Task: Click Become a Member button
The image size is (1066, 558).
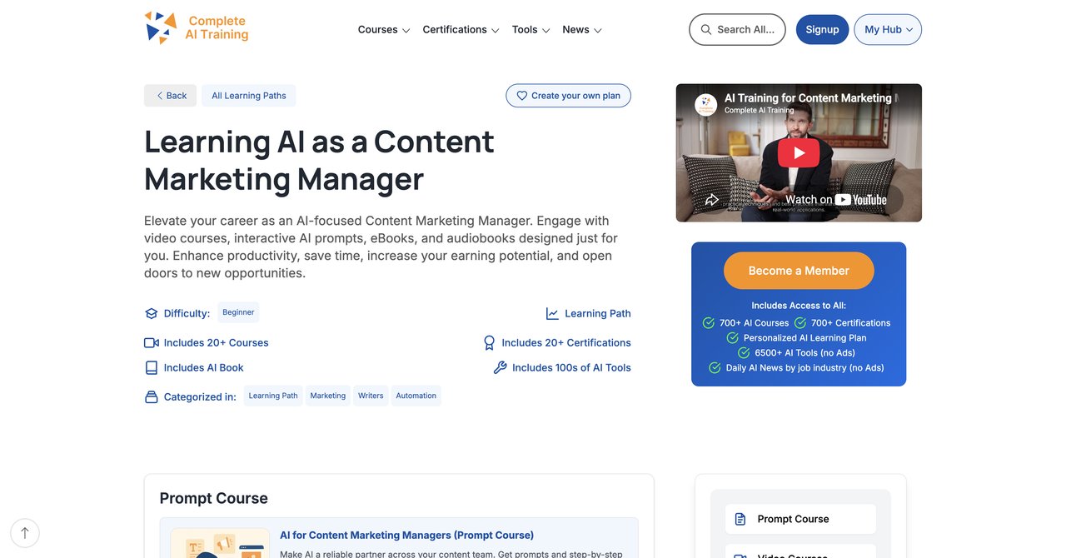Action: coord(799,271)
